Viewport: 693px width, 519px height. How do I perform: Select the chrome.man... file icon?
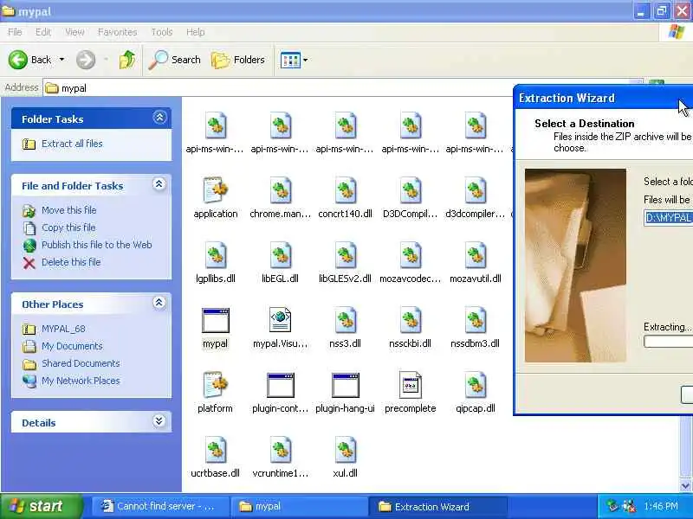point(280,189)
